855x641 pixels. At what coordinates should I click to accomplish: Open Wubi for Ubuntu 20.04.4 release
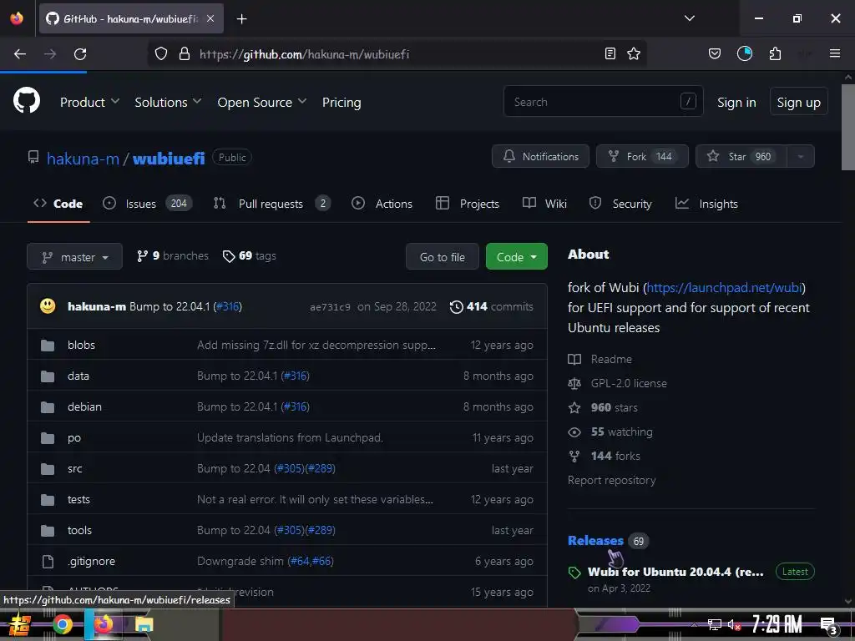(x=675, y=572)
